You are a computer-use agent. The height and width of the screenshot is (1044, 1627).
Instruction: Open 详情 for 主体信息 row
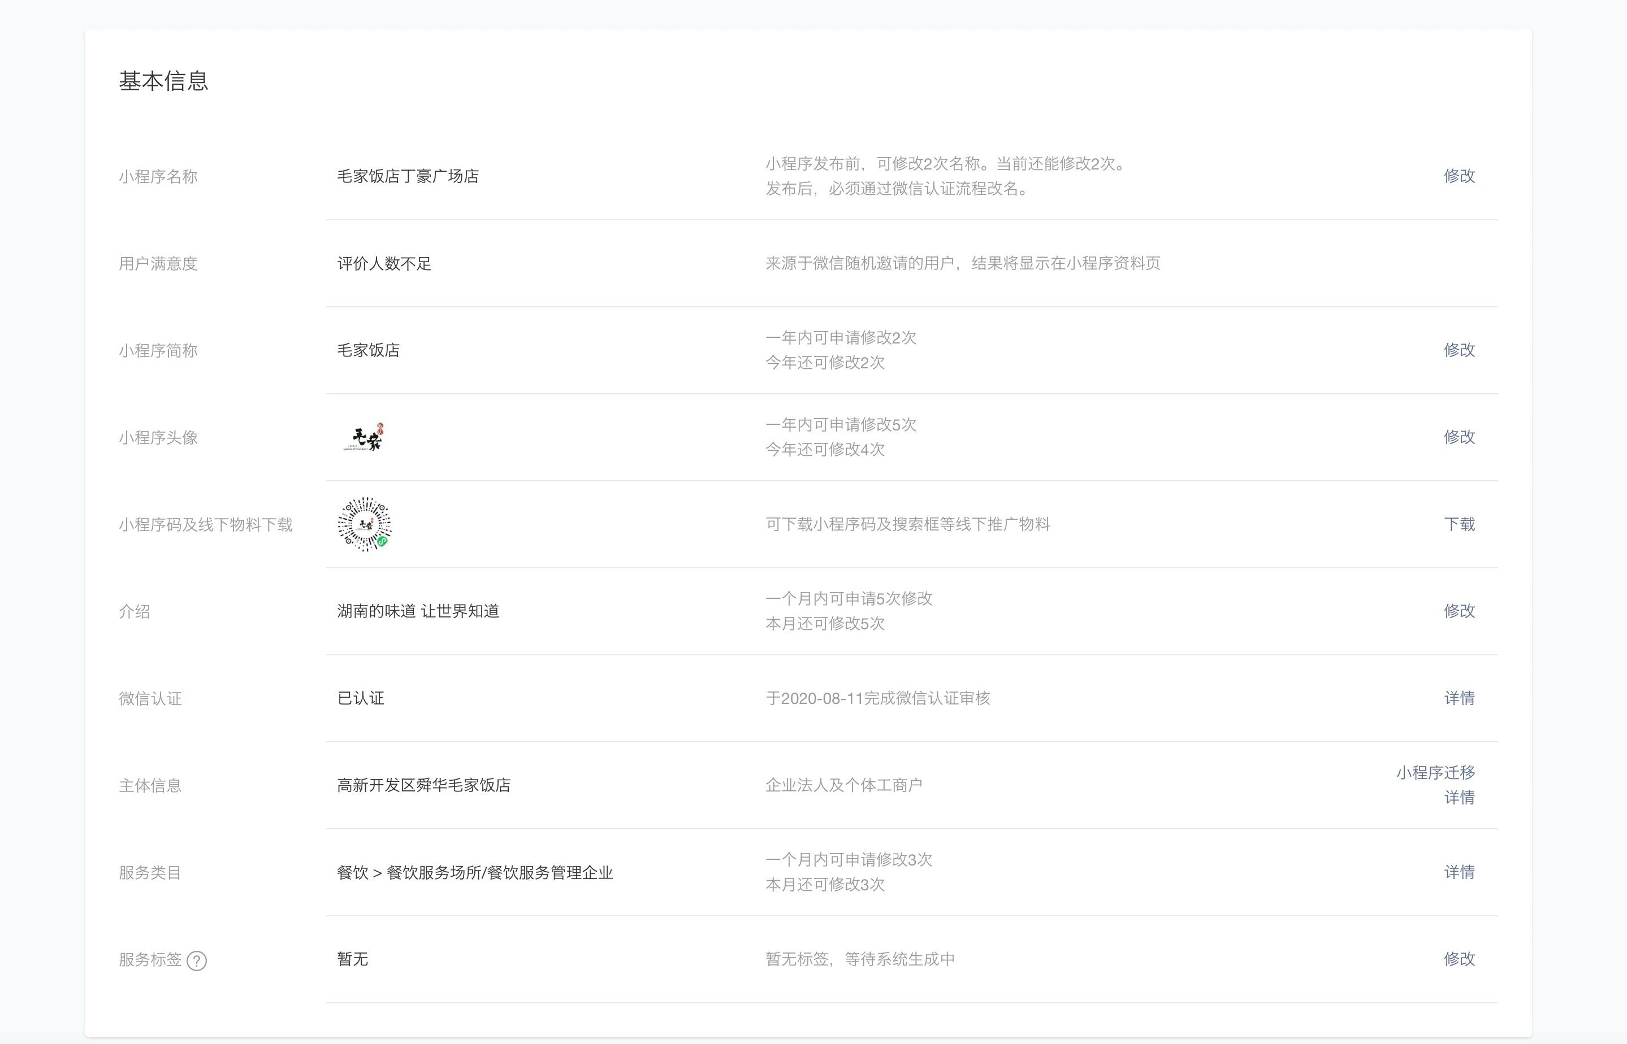click(1459, 798)
